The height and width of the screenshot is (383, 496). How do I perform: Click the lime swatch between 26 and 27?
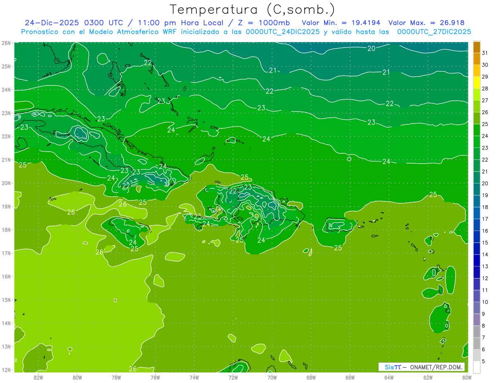[x=477, y=106]
